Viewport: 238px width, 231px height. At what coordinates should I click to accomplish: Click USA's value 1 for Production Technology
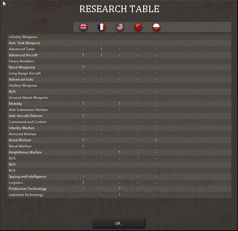[x=119, y=189]
